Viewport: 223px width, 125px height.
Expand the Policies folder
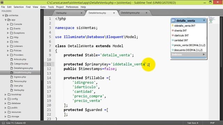(x=8, y=51)
